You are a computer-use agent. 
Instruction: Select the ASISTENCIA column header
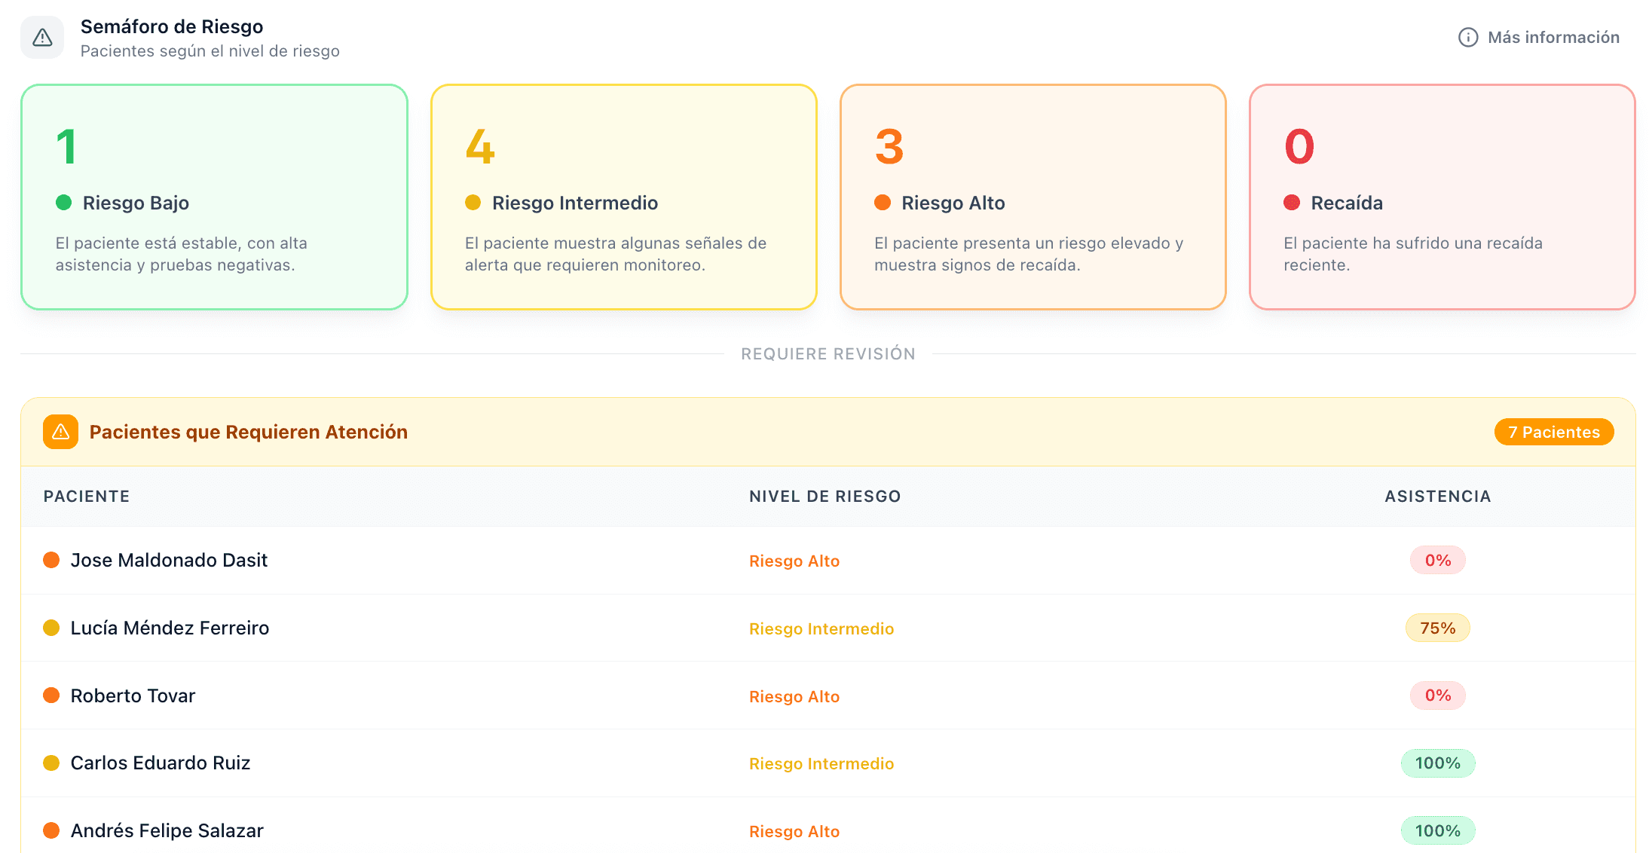pyautogui.click(x=1437, y=496)
